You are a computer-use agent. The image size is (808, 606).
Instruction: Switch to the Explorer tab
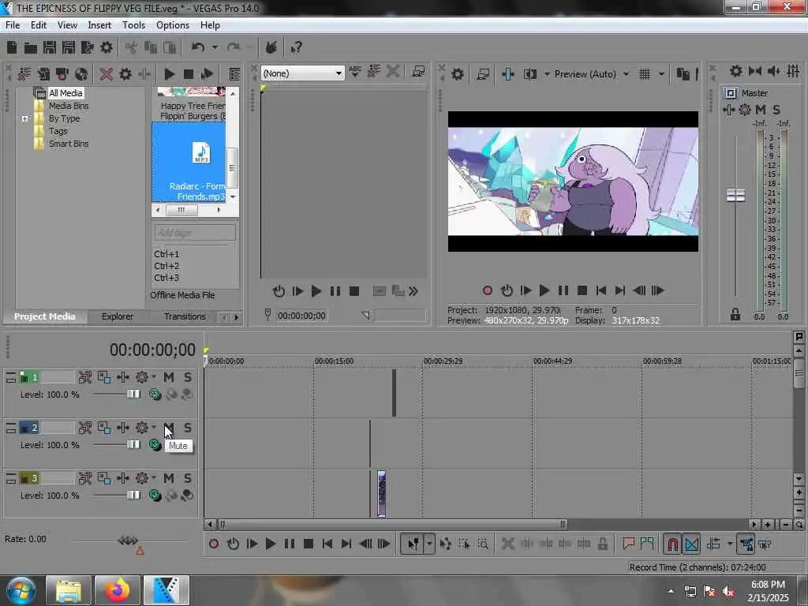tap(117, 316)
